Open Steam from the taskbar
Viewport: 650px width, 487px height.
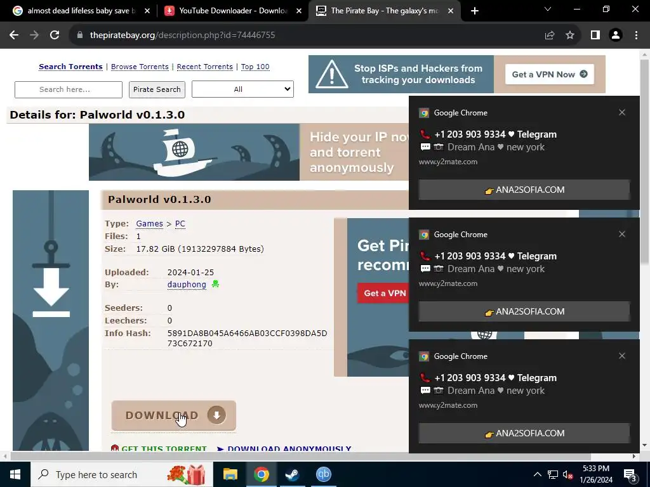coord(292,474)
